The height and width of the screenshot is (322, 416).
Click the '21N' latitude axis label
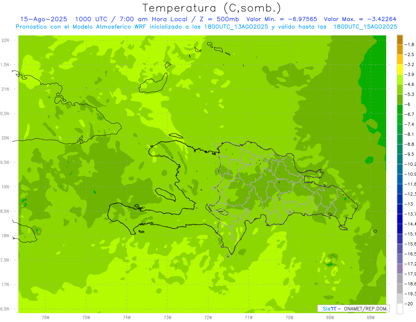(x=5, y=89)
